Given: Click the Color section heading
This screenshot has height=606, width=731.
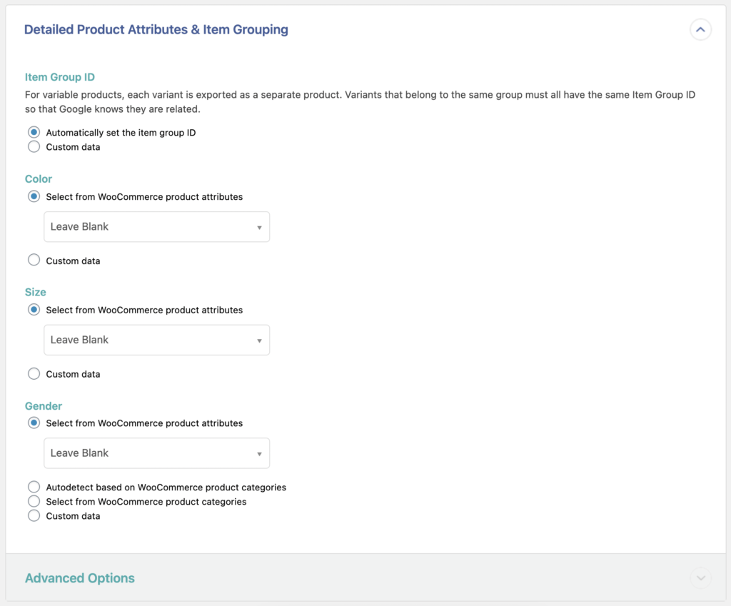Looking at the screenshot, I should [x=38, y=178].
